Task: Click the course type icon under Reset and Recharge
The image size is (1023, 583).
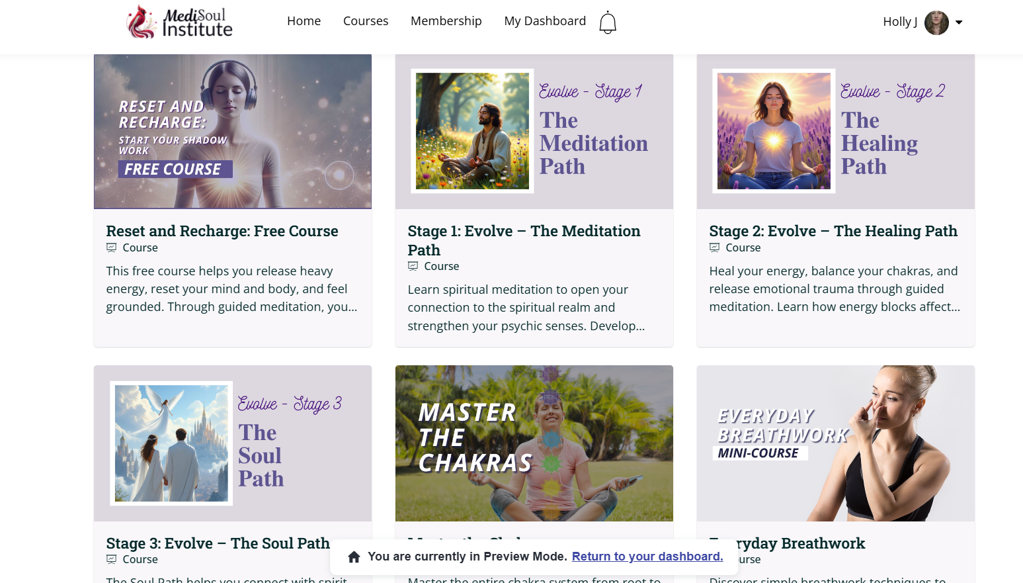Action: (x=112, y=247)
